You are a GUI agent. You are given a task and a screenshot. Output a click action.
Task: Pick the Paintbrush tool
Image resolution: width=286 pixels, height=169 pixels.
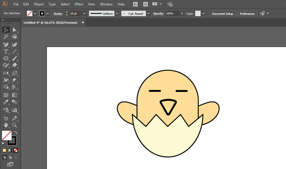click(x=15, y=58)
